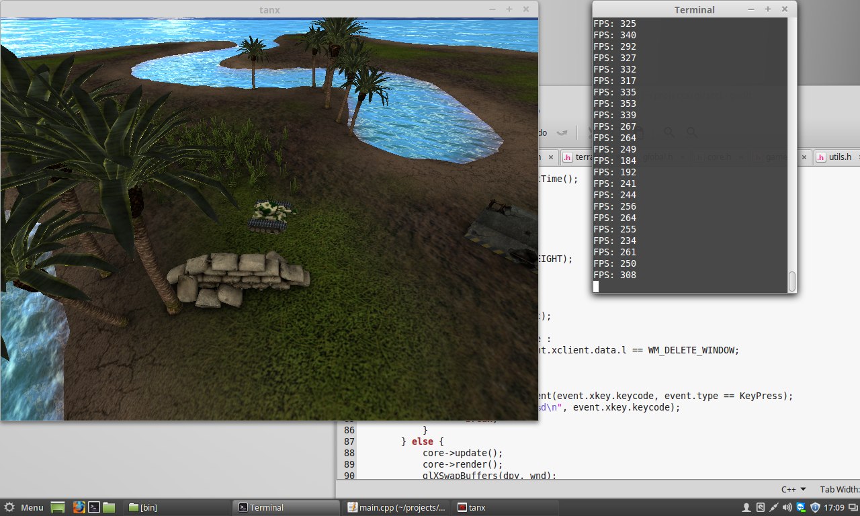This screenshot has height=516, width=860.
Task: Open the update manager shield icon
Action: point(815,507)
